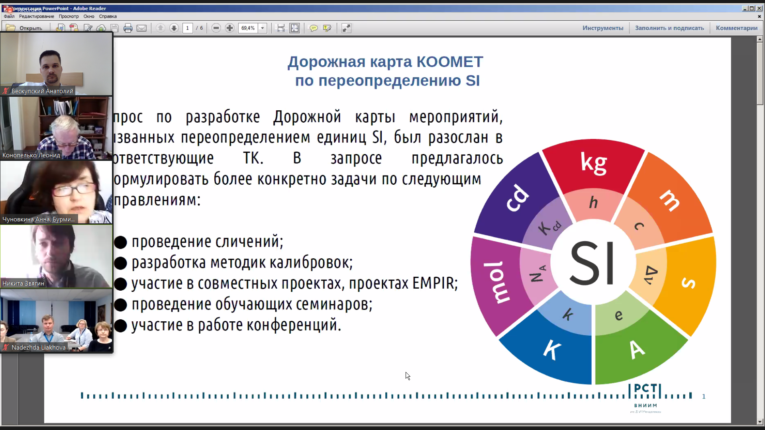Open the Просмотр menu
The image size is (765, 430).
[x=69, y=16]
